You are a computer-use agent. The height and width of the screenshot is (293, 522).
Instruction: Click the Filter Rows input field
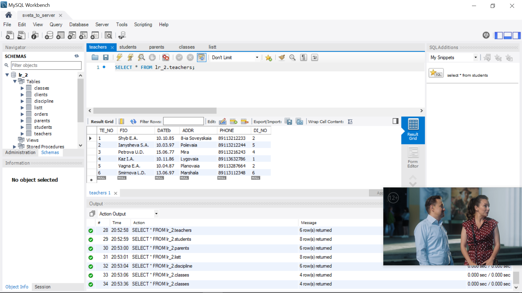[183, 122]
